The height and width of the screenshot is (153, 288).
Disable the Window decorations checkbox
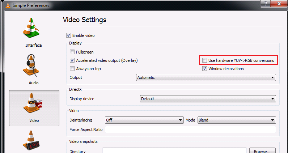point(205,69)
